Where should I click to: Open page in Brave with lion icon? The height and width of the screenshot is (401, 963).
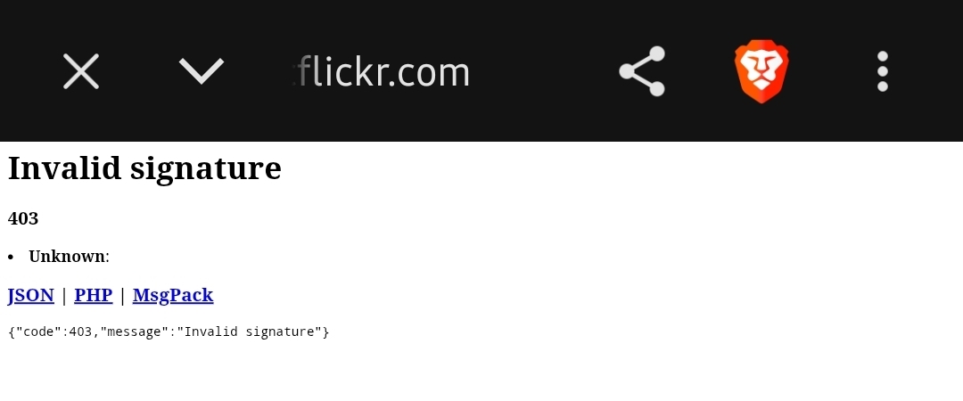(x=761, y=71)
